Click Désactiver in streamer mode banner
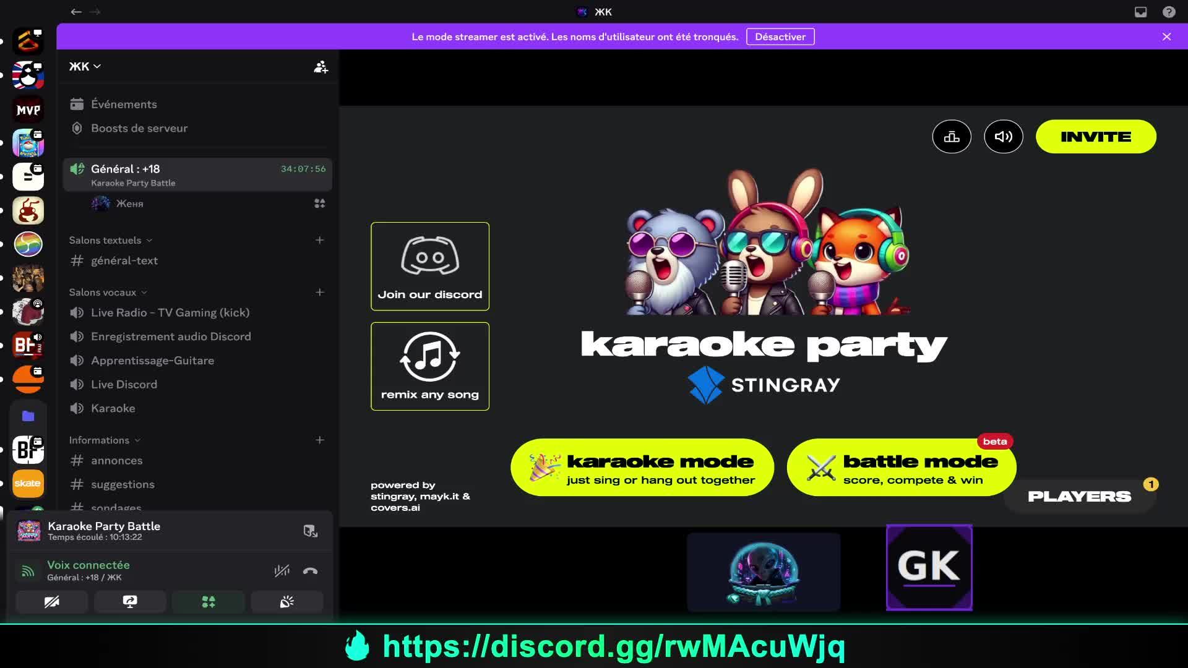This screenshot has height=668, width=1188. [780, 36]
